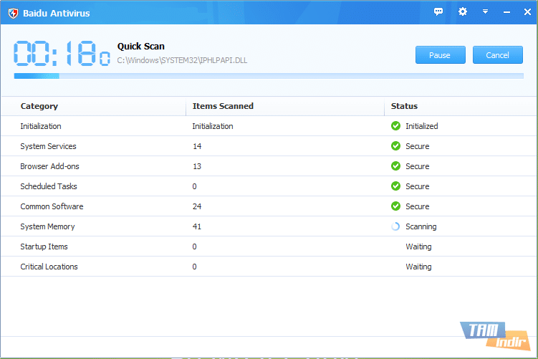
Task: Click the green check in Browser Add-ons row
Action: click(395, 166)
